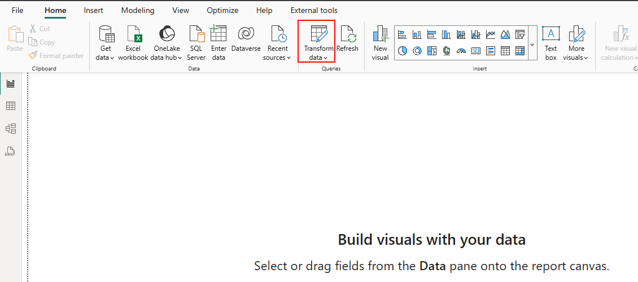Add a Line and clustered column chart
Image resolution: width=638 pixels, height=282 pixels.
pyautogui.click(x=475, y=34)
